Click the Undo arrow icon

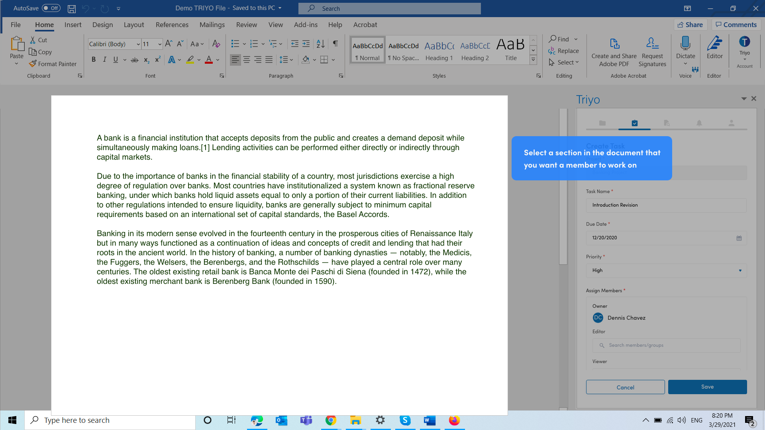pos(85,8)
